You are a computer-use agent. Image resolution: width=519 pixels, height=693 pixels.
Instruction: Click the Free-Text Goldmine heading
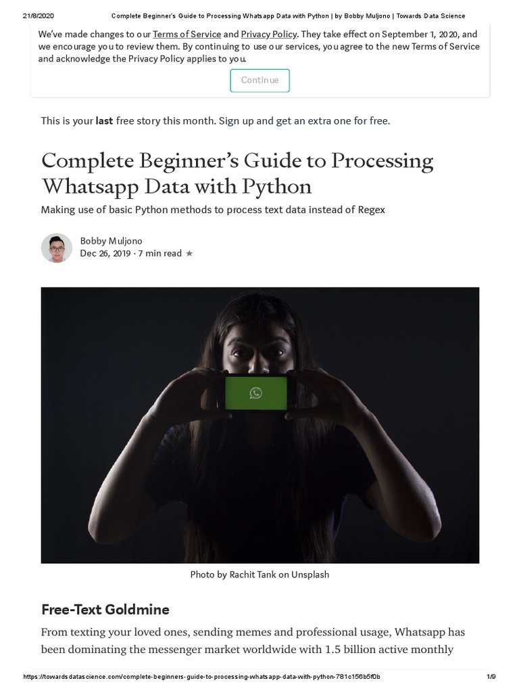click(105, 610)
